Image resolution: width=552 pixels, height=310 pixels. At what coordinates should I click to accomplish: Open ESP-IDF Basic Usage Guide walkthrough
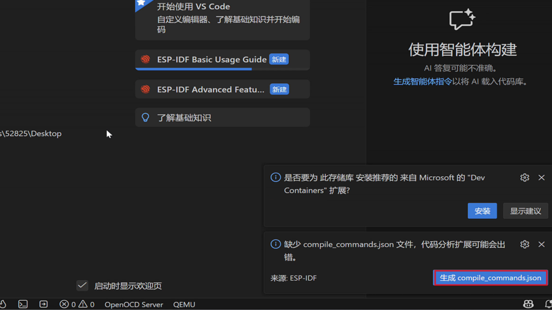click(x=222, y=60)
